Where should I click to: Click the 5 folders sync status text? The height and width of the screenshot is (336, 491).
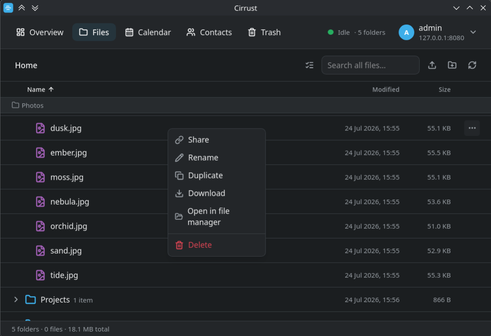tap(371, 32)
